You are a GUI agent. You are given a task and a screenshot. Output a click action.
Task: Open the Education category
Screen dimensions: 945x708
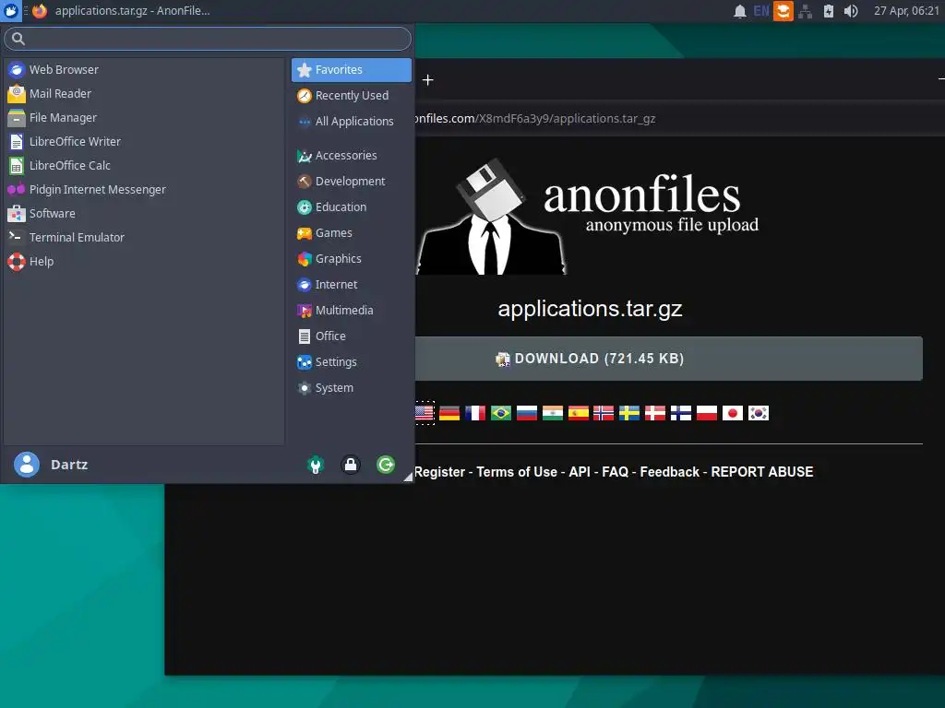point(352,207)
